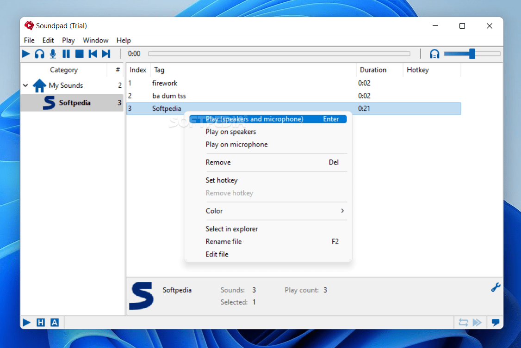Image resolution: width=521 pixels, height=348 pixels.
Task: Toggle the repeat loop icon in status bar
Action: pyautogui.click(x=463, y=322)
